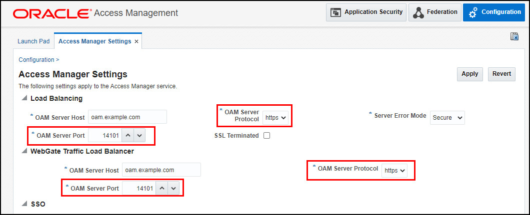Open the Server Error Mode dropdown
This screenshot has height=215, width=530.
pos(447,118)
